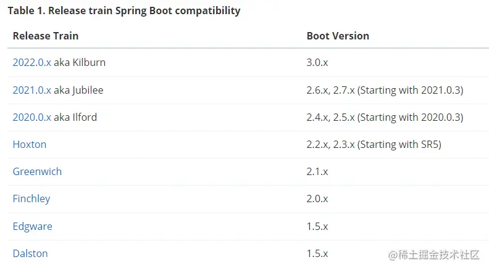The width and height of the screenshot is (489, 270).
Task: Click the table caption about Spring Boot compatibility
Action: [123, 11]
